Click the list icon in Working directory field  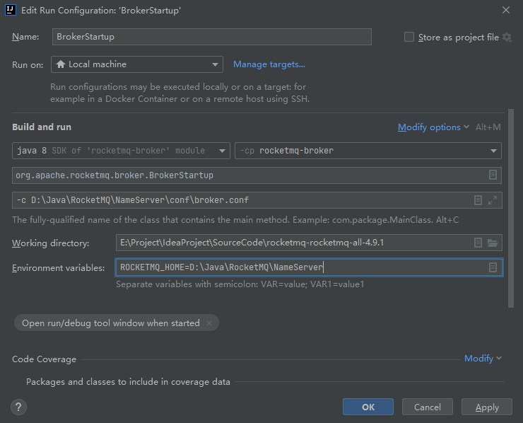[478, 243]
